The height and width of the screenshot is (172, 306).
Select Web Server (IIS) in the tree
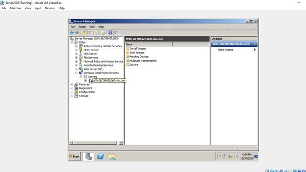coord(94,69)
